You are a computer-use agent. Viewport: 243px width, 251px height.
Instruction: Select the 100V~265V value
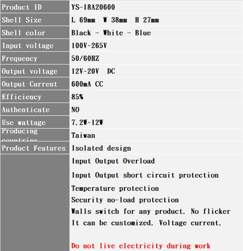89,46
